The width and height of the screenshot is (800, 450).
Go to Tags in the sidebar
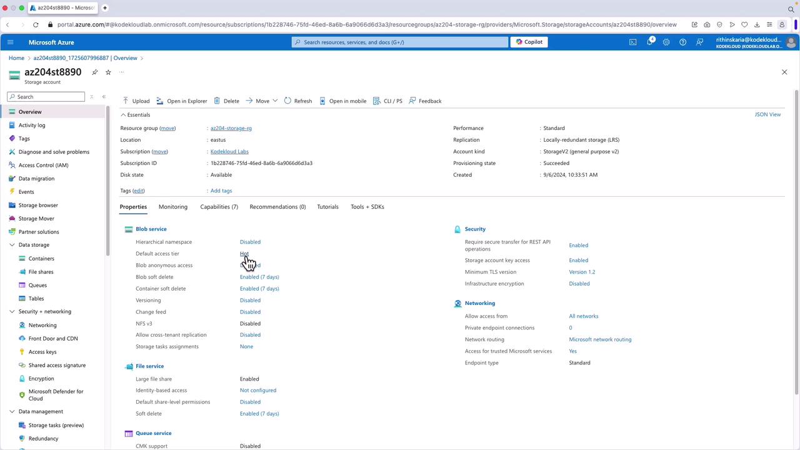click(x=24, y=138)
